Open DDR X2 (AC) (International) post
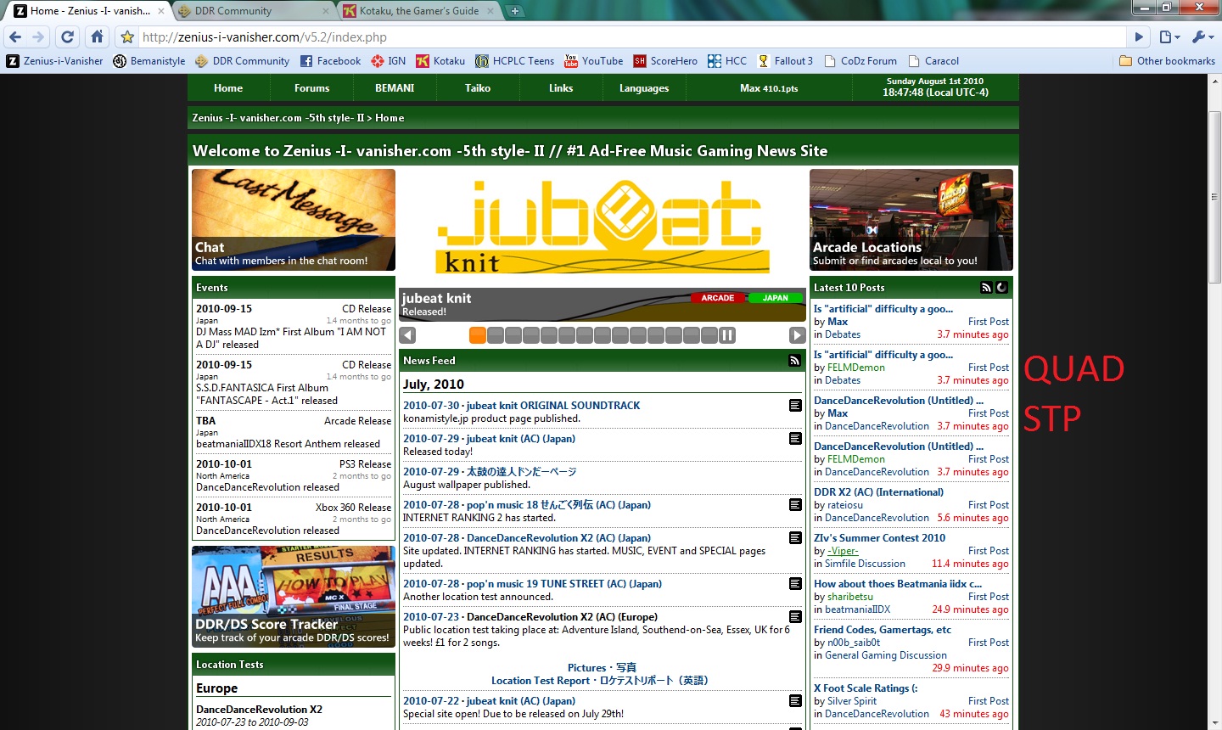The image size is (1222, 730). coord(878,492)
